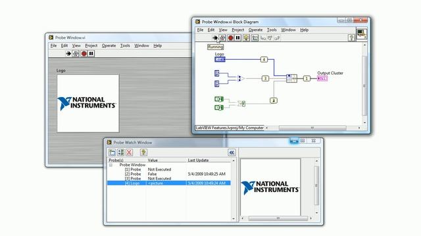Screen dimensions: 421x236
Task: Click the open-in-new-window icon in Probe Watch Window
Action: (x=112, y=152)
